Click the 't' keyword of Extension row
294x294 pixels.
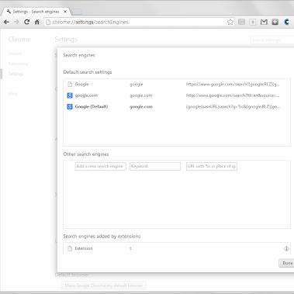click(x=130, y=248)
